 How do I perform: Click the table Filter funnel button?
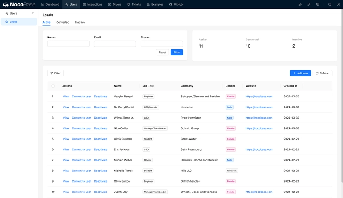(x=55, y=73)
